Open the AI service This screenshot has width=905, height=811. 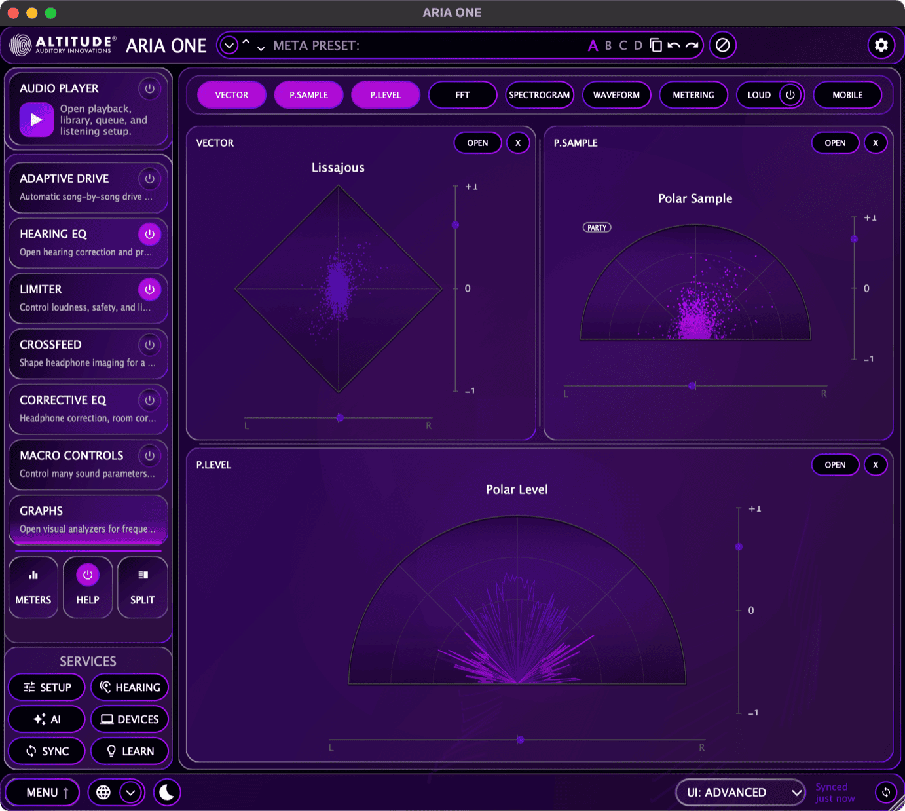pos(46,719)
